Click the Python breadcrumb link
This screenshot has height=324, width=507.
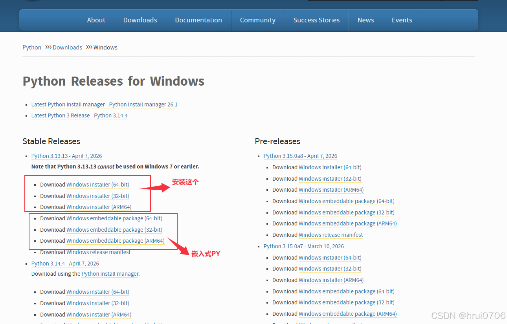coord(32,48)
